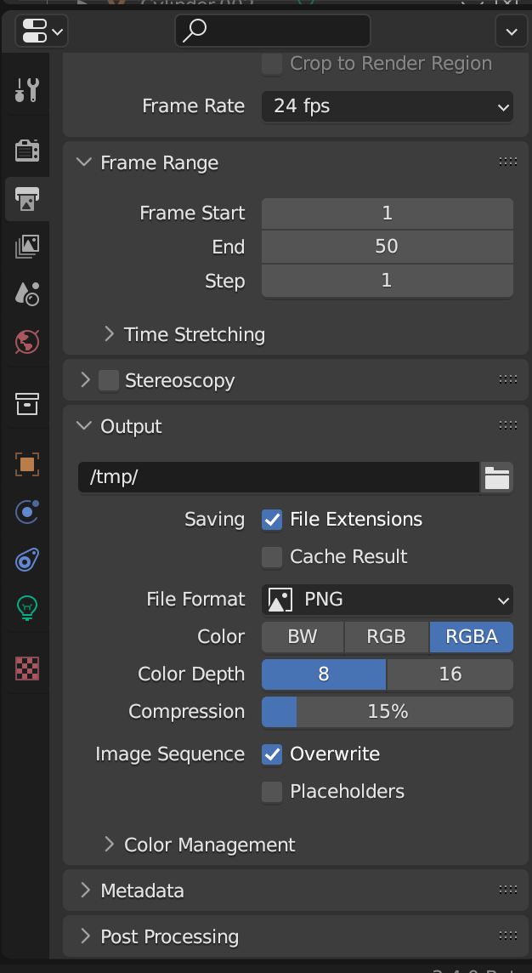Expand the Post Processing panel

tap(86, 936)
